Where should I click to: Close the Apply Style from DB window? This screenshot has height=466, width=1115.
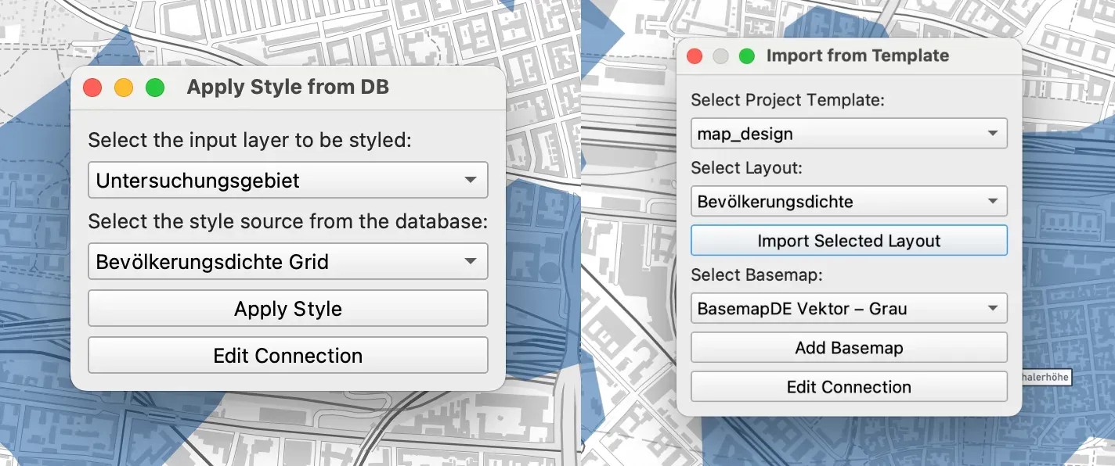[92, 88]
